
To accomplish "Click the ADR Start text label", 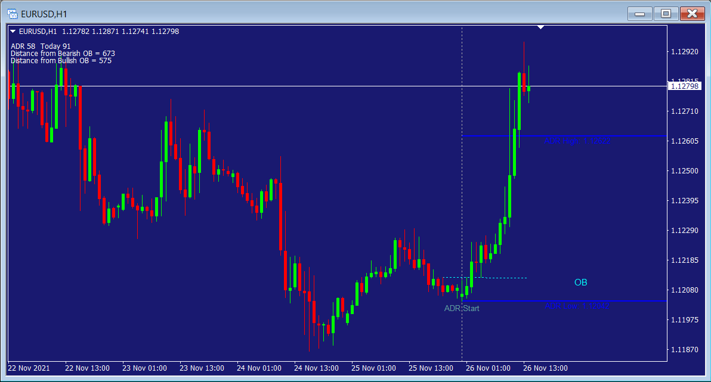I will coord(462,308).
